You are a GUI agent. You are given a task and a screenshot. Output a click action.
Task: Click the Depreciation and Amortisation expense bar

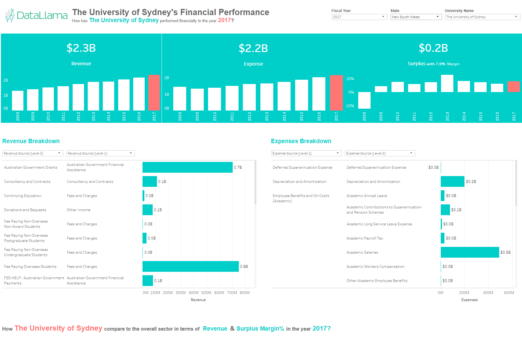point(452,182)
